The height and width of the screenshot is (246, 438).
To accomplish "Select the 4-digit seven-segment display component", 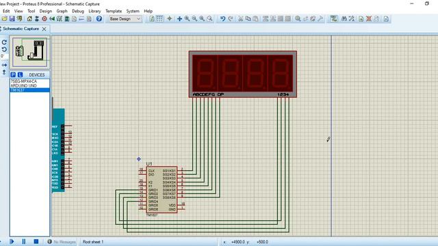I will tap(243, 74).
